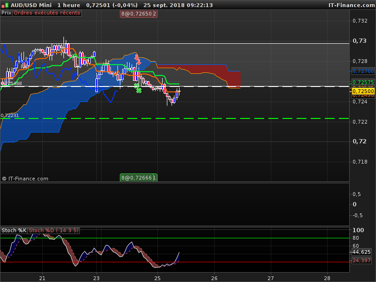
Task: Select the Stoch %K label
Action: 14,230
